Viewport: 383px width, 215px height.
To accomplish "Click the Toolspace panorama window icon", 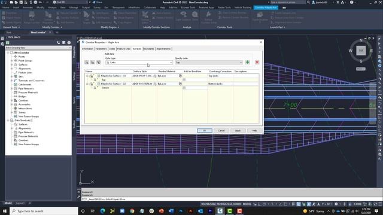I will (64, 42).
